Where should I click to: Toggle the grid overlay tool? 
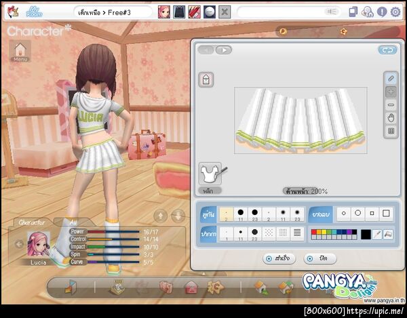pos(391,131)
